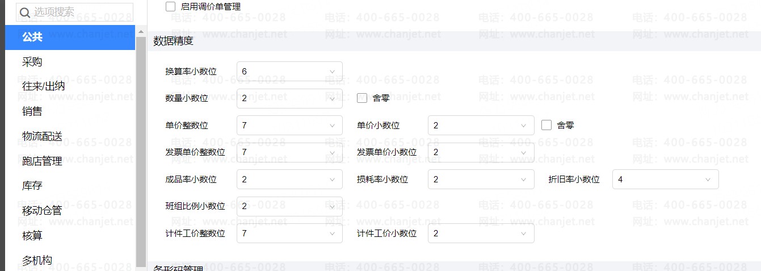Check 含零 next to 单价小数位

[546, 125]
